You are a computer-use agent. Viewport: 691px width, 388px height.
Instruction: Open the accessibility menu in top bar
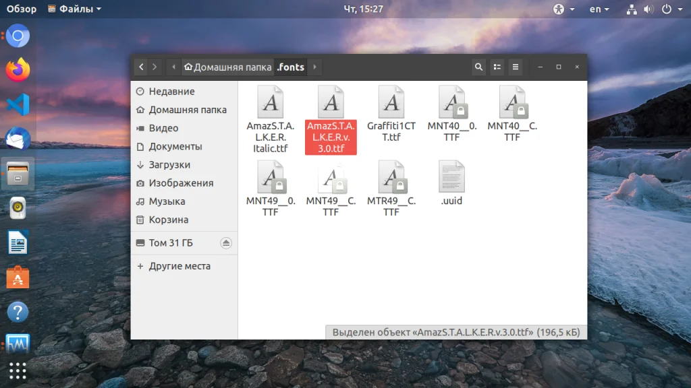tap(563, 9)
